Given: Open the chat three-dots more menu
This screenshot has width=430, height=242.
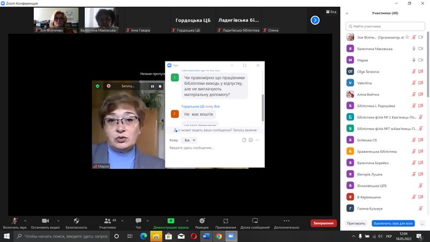Looking at the screenshot, I should pyautogui.click(x=257, y=140).
